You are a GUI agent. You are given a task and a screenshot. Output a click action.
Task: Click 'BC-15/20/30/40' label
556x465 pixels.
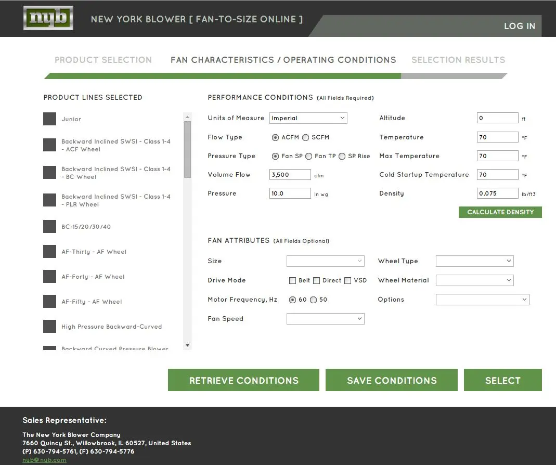coord(86,227)
